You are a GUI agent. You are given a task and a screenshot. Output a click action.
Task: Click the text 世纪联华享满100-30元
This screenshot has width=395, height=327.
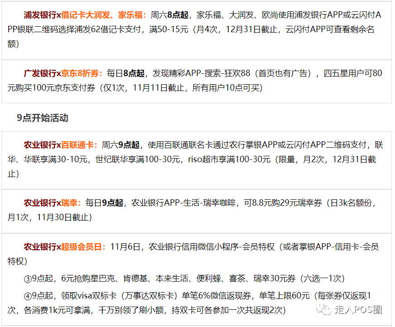click(x=138, y=159)
